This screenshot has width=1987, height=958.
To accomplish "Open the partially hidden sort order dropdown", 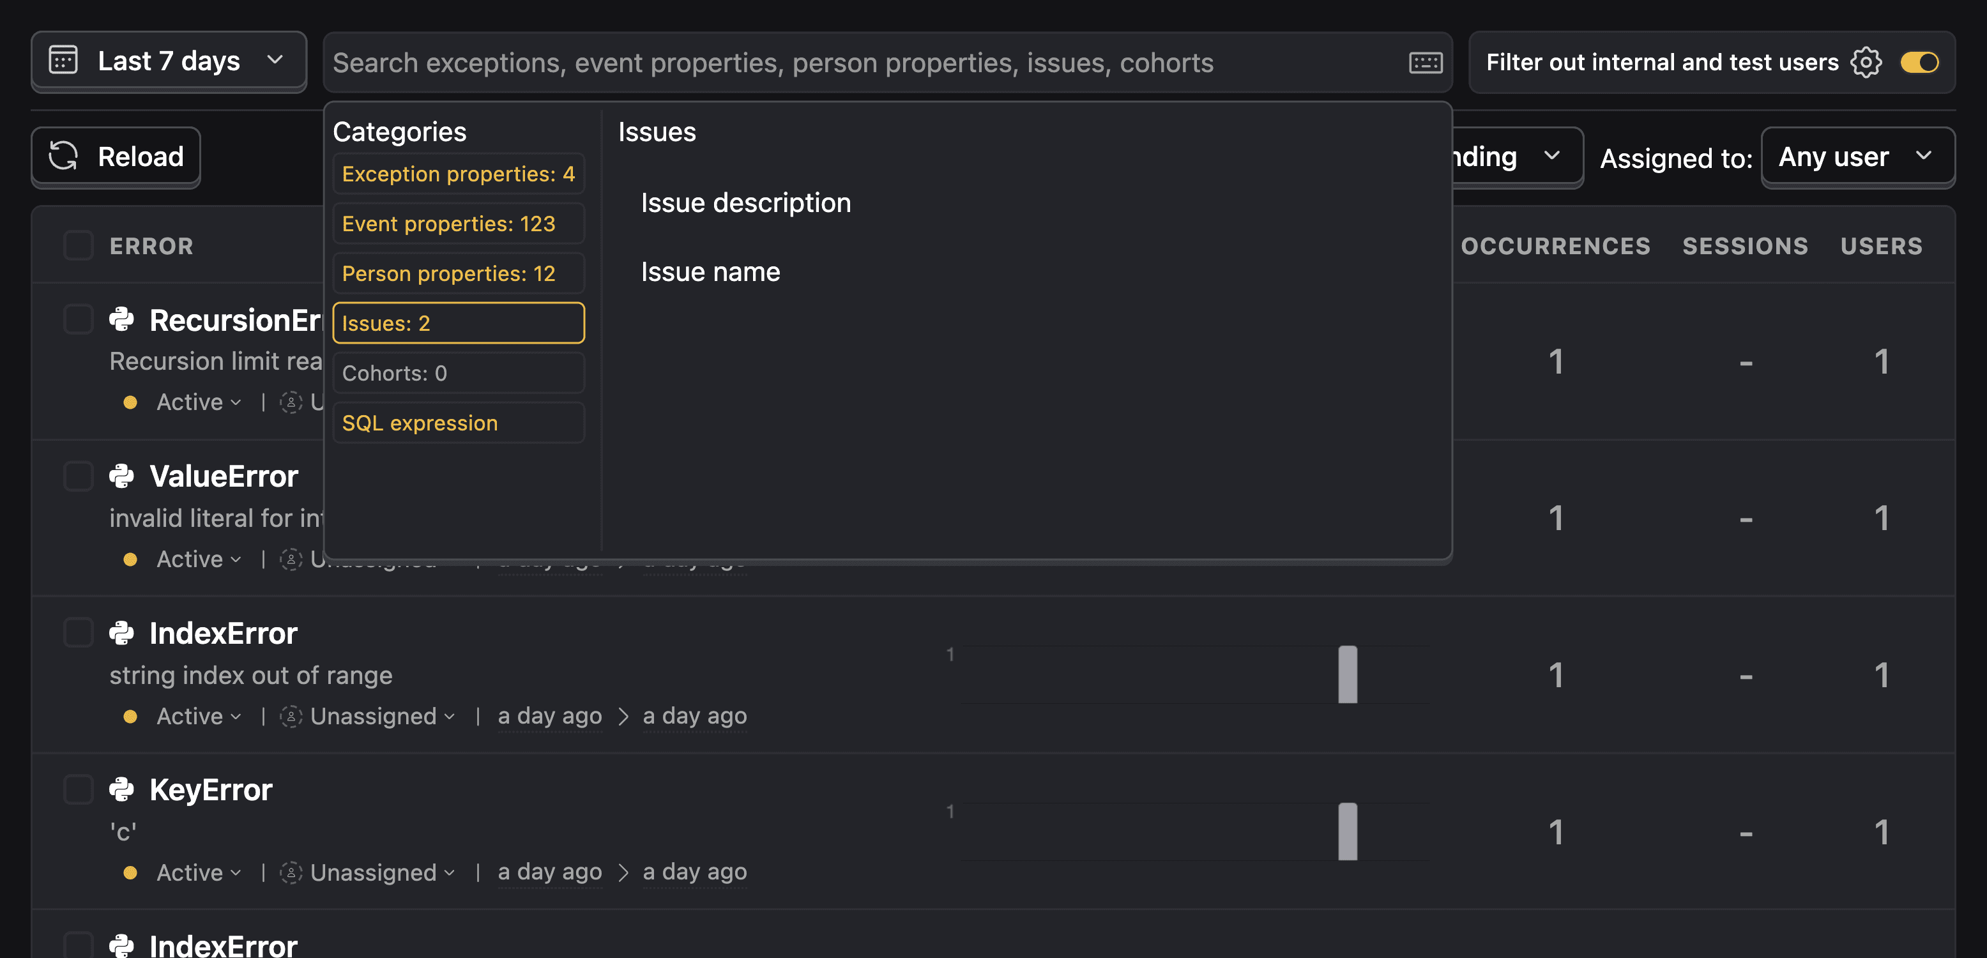I will [1518, 156].
